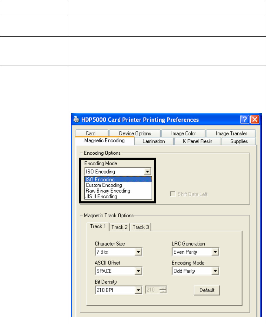266x324 pixels.
Task: Close the Printing Preferences dialog
Action: 255,119
